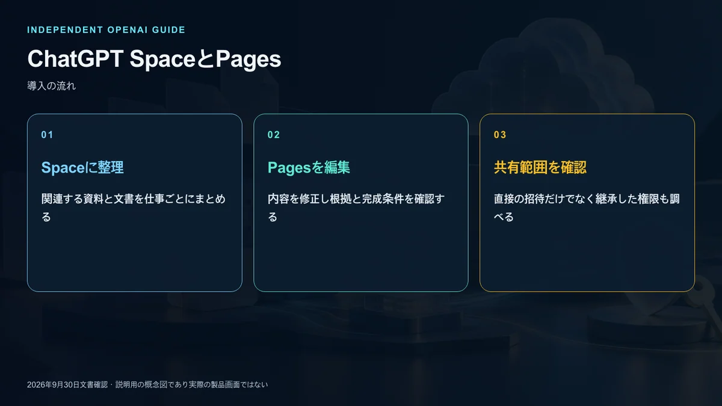Click the description '関連する資料と文書を仕事ごとにまとめる'
The width and height of the screenshot is (722, 406).
coord(134,208)
